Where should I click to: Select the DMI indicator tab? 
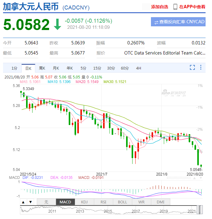coord(160,202)
